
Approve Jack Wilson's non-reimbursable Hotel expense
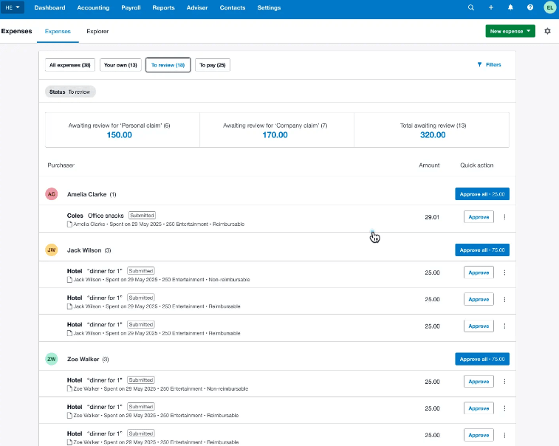(479, 272)
